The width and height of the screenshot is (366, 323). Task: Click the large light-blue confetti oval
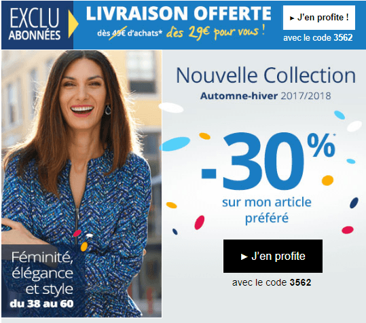pyautogui.click(x=175, y=143)
